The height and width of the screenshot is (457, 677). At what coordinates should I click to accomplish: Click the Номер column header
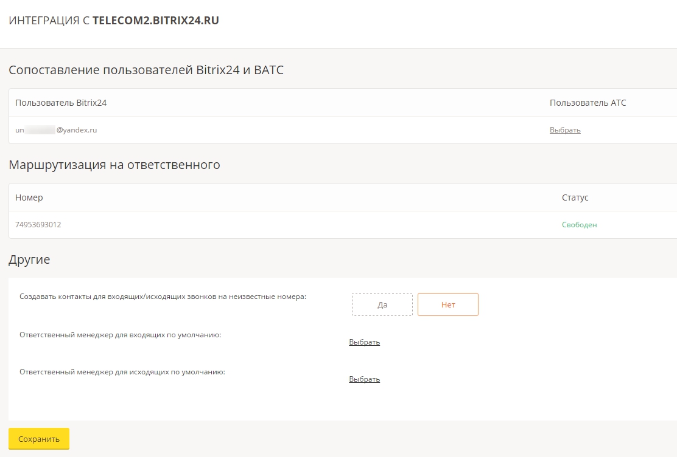(x=29, y=198)
